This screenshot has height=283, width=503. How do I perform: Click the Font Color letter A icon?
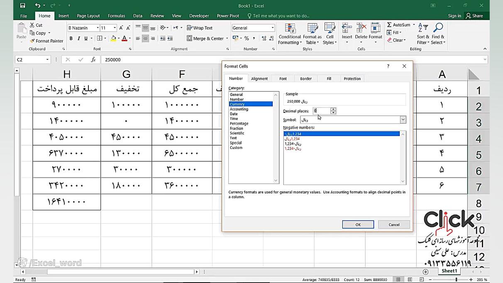125,39
